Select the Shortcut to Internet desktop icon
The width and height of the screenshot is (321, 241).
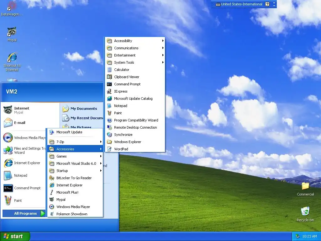(x=12, y=62)
